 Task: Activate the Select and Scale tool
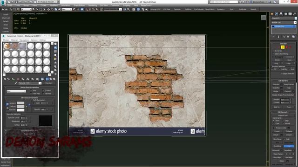click(56, 9)
